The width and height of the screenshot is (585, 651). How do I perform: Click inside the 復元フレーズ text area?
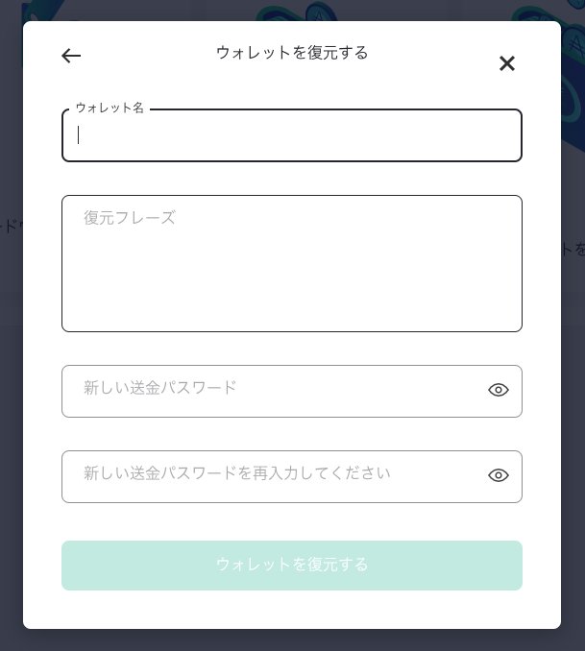[292, 263]
